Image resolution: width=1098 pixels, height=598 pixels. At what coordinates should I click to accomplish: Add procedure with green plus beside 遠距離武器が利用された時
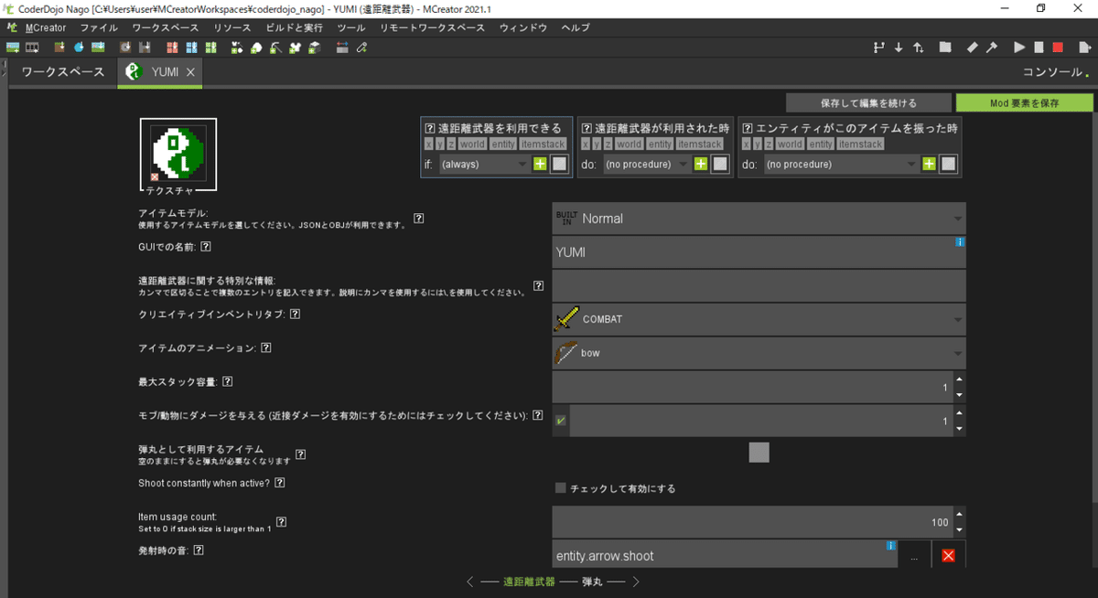tap(702, 164)
